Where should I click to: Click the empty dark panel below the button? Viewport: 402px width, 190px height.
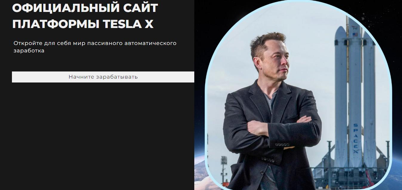pyautogui.click(x=97, y=137)
